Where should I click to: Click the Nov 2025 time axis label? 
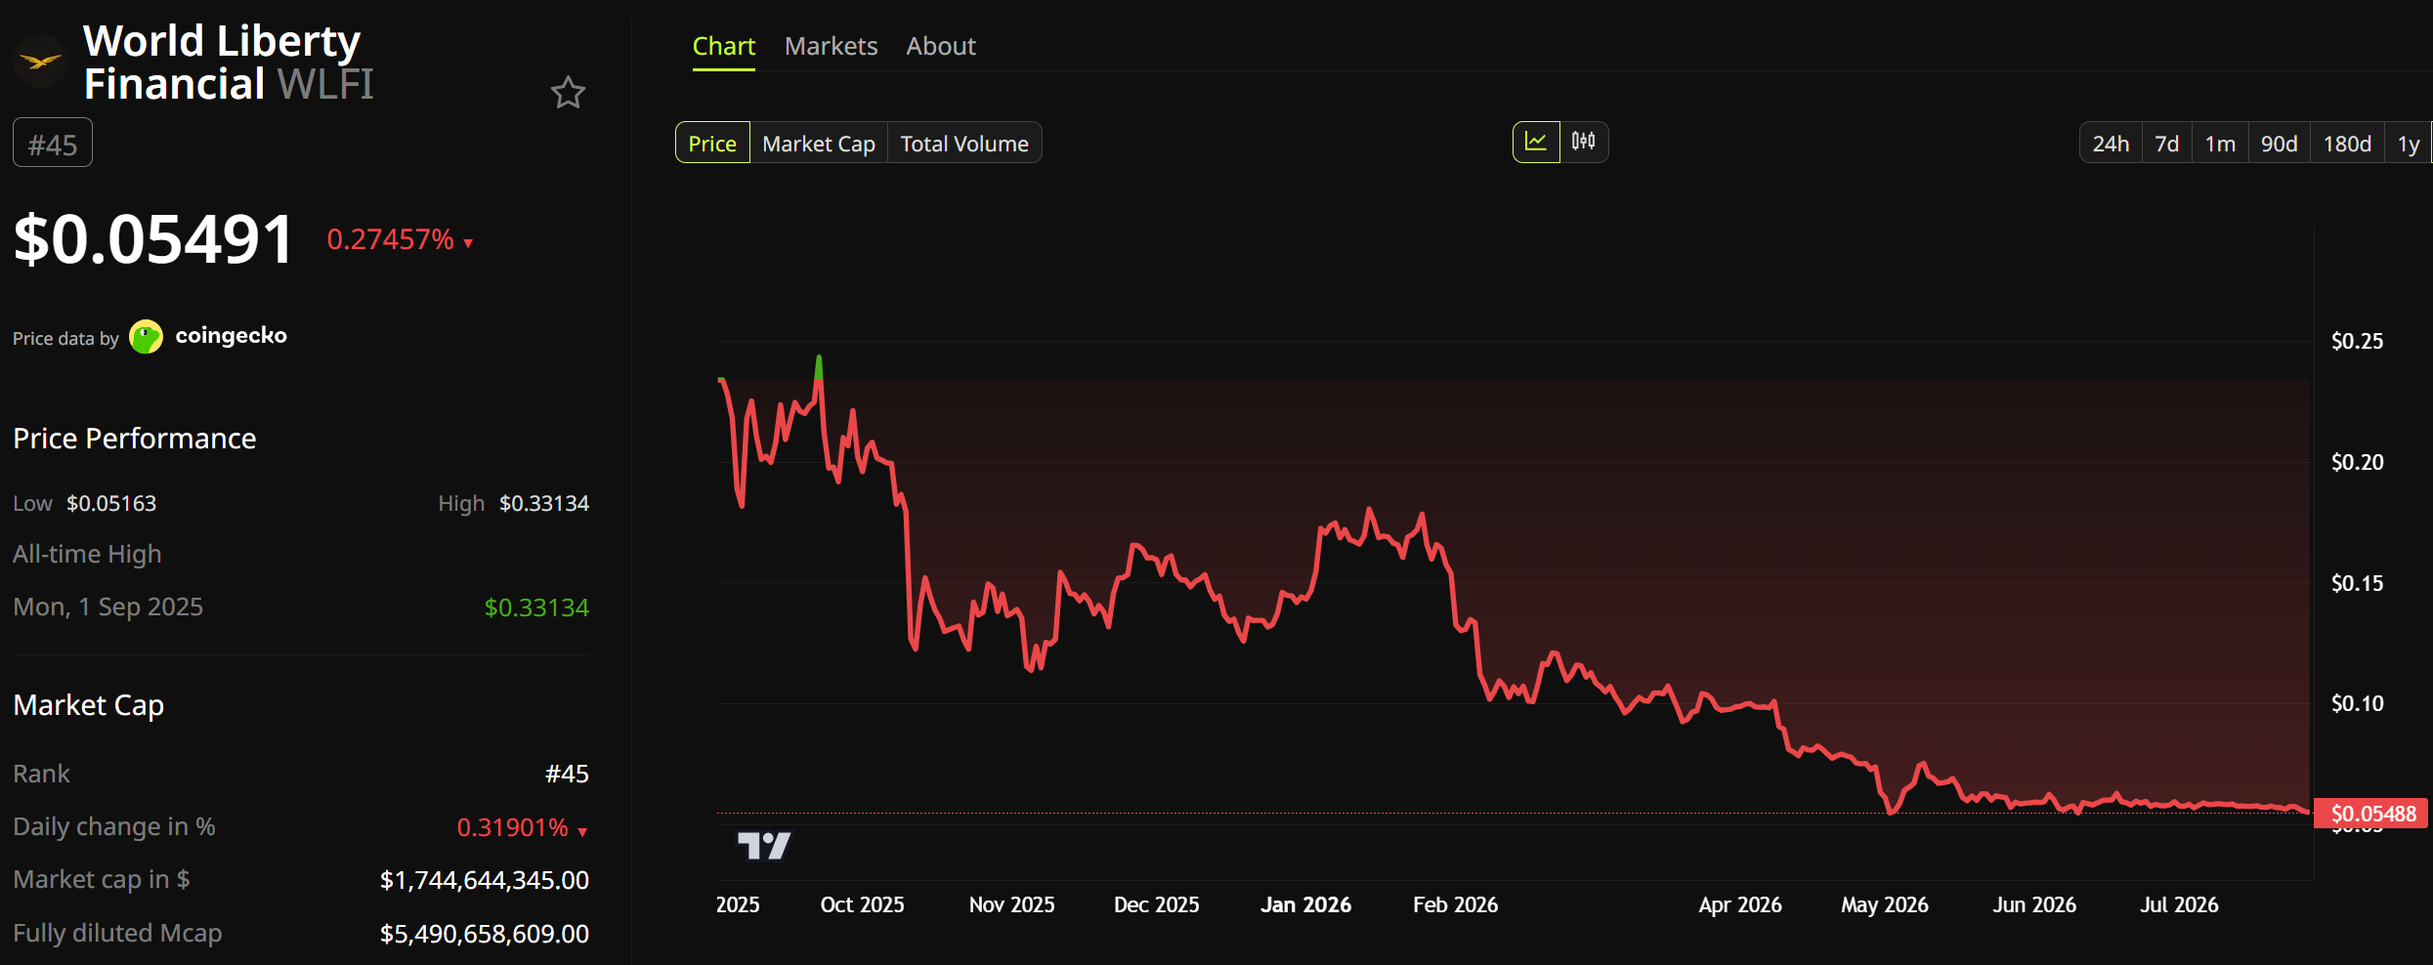(1011, 904)
